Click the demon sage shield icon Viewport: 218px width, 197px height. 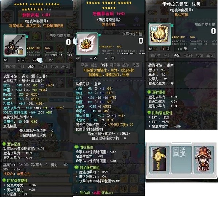(x=87, y=44)
